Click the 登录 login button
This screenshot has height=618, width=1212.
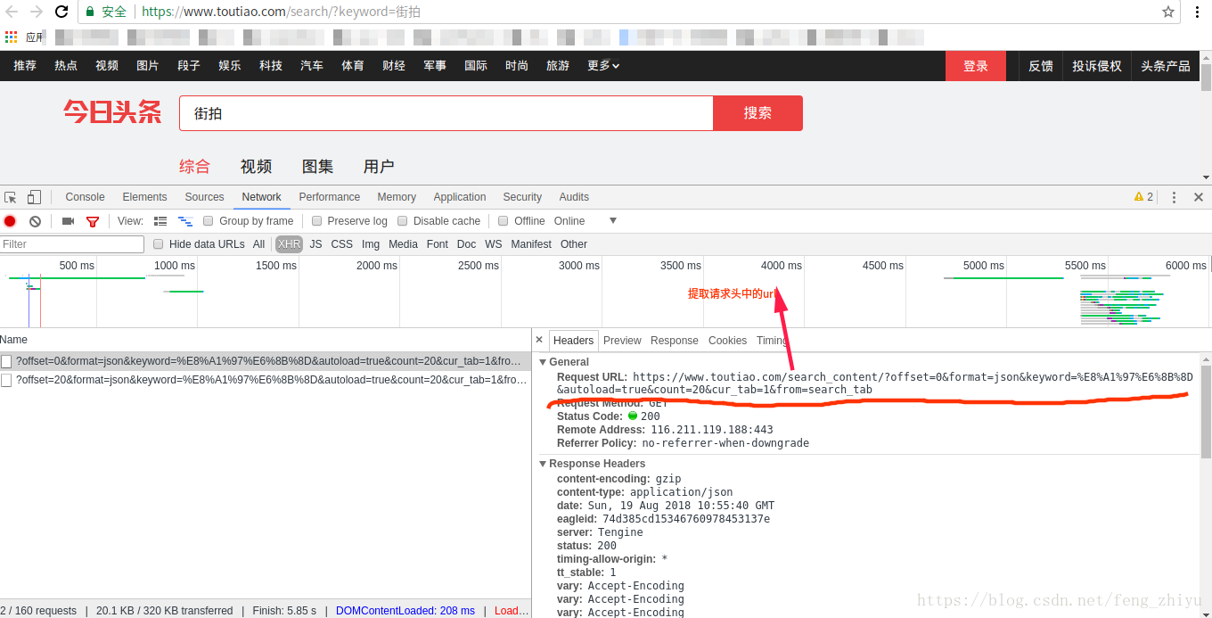point(975,66)
